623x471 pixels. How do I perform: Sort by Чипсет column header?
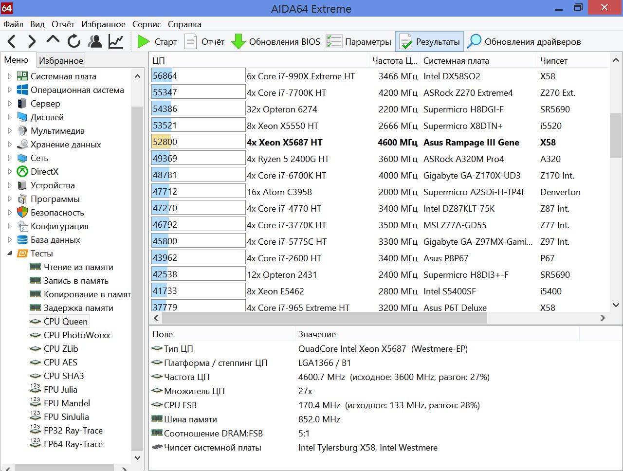pos(572,61)
